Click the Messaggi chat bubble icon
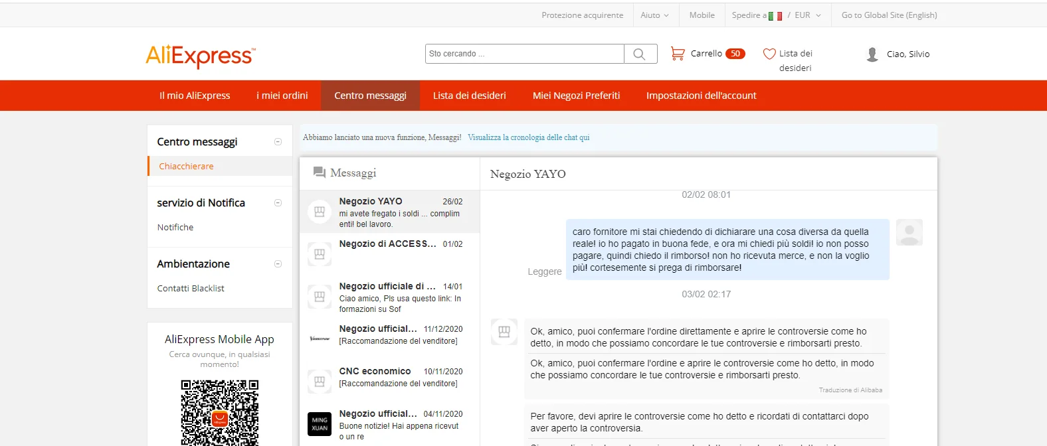1047x446 pixels. [320, 173]
